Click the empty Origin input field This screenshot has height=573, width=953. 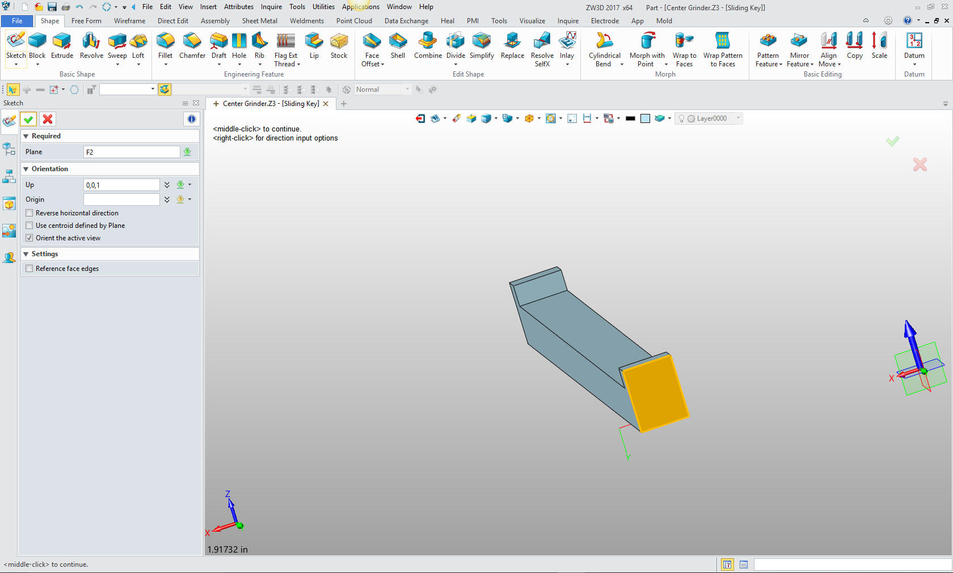[x=121, y=200]
